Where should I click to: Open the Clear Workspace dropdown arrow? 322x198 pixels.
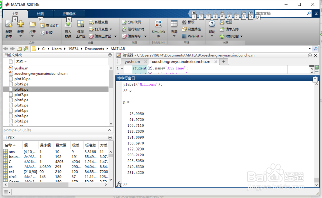point(115,36)
